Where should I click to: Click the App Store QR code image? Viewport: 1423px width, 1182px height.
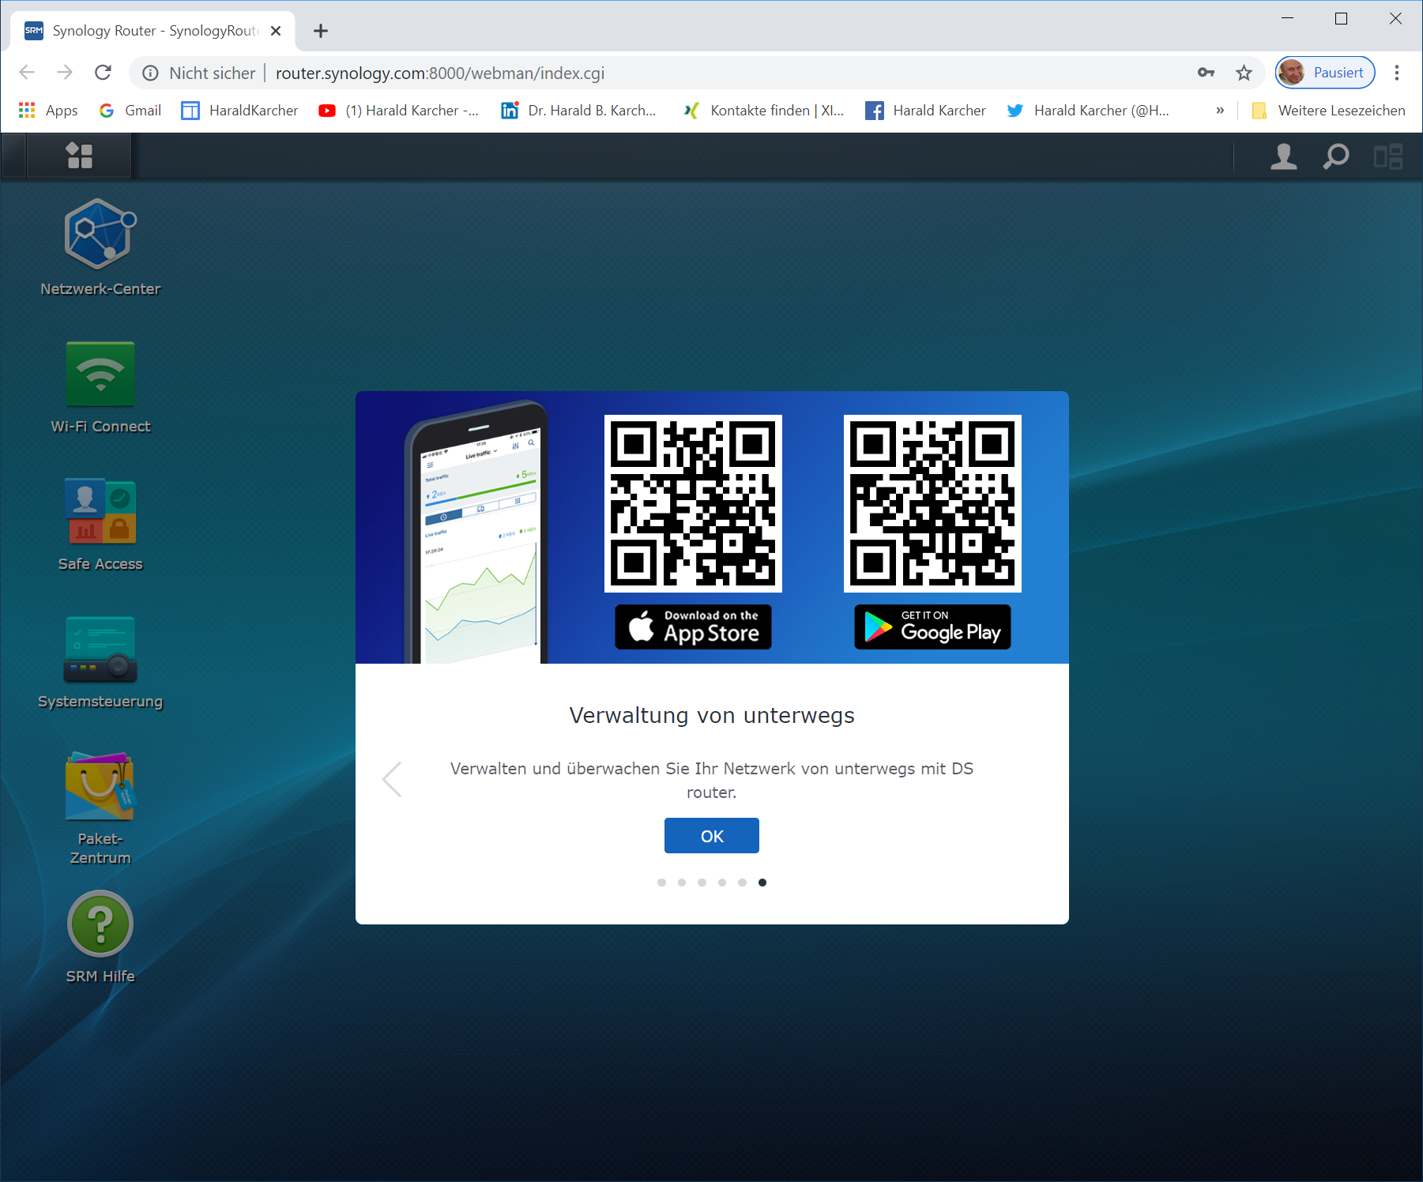[x=693, y=503]
